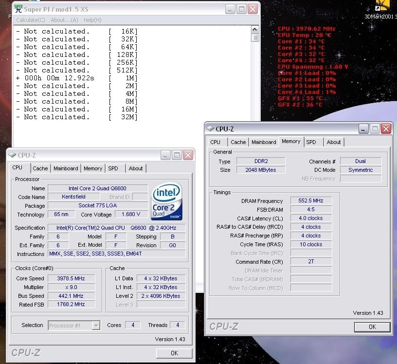Click the memory Size value 2048 MBytes
Image resolution: width=397 pixels, height=364 pixels.
261,170
